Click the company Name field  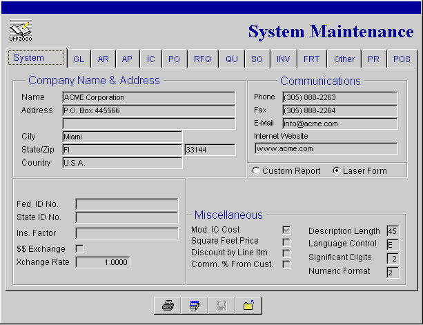[x=149, y=97]
